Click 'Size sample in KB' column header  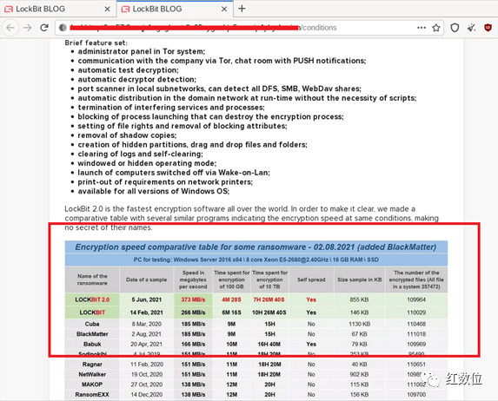click(359, 279)
